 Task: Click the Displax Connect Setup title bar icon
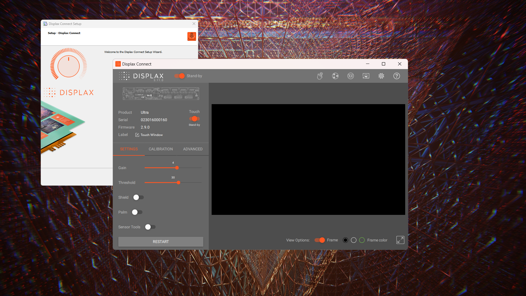point(45,24)
